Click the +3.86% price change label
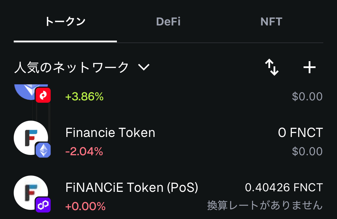This screenshot has height=219, width=337. coord(85,97)
